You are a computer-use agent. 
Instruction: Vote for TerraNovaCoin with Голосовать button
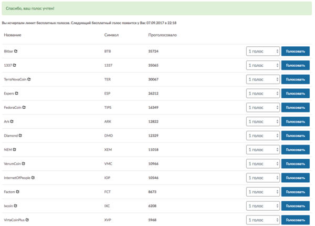click(x=295, y=79)
